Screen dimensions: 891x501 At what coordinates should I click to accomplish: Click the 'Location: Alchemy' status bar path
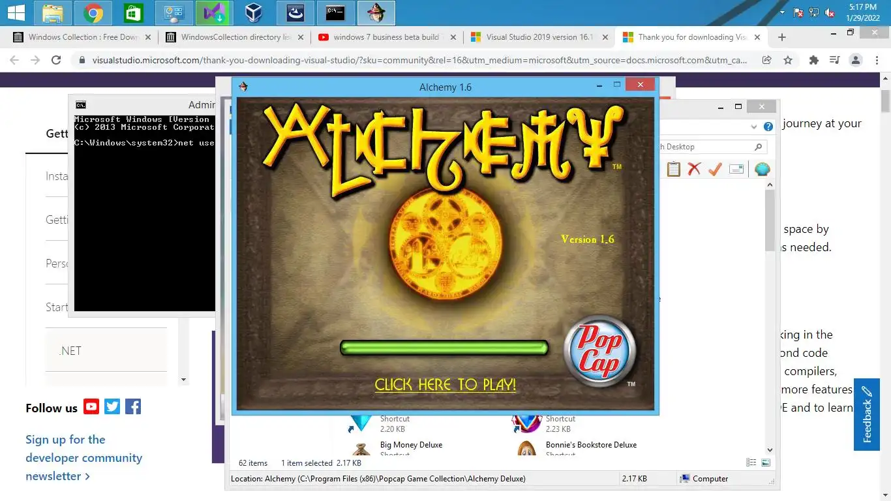point(378,478)
